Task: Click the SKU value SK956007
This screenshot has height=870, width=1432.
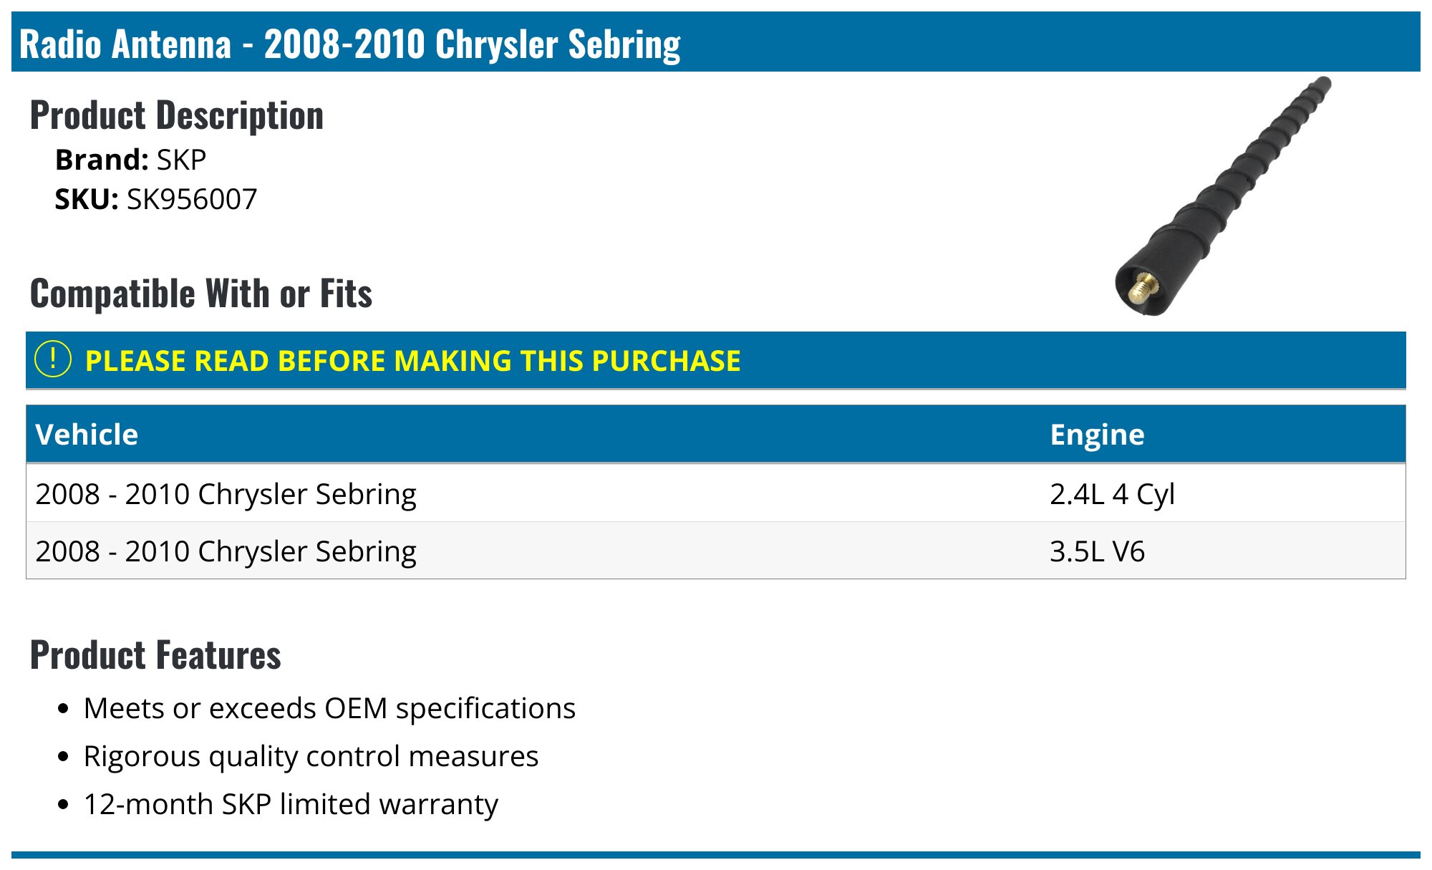Action: pos(192,199)
